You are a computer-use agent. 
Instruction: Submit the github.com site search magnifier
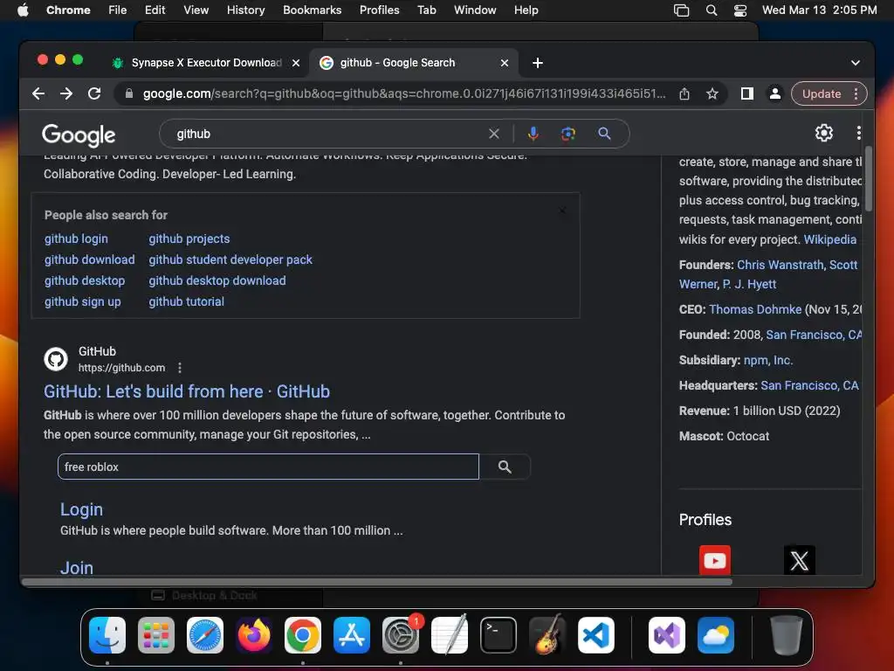505,467
